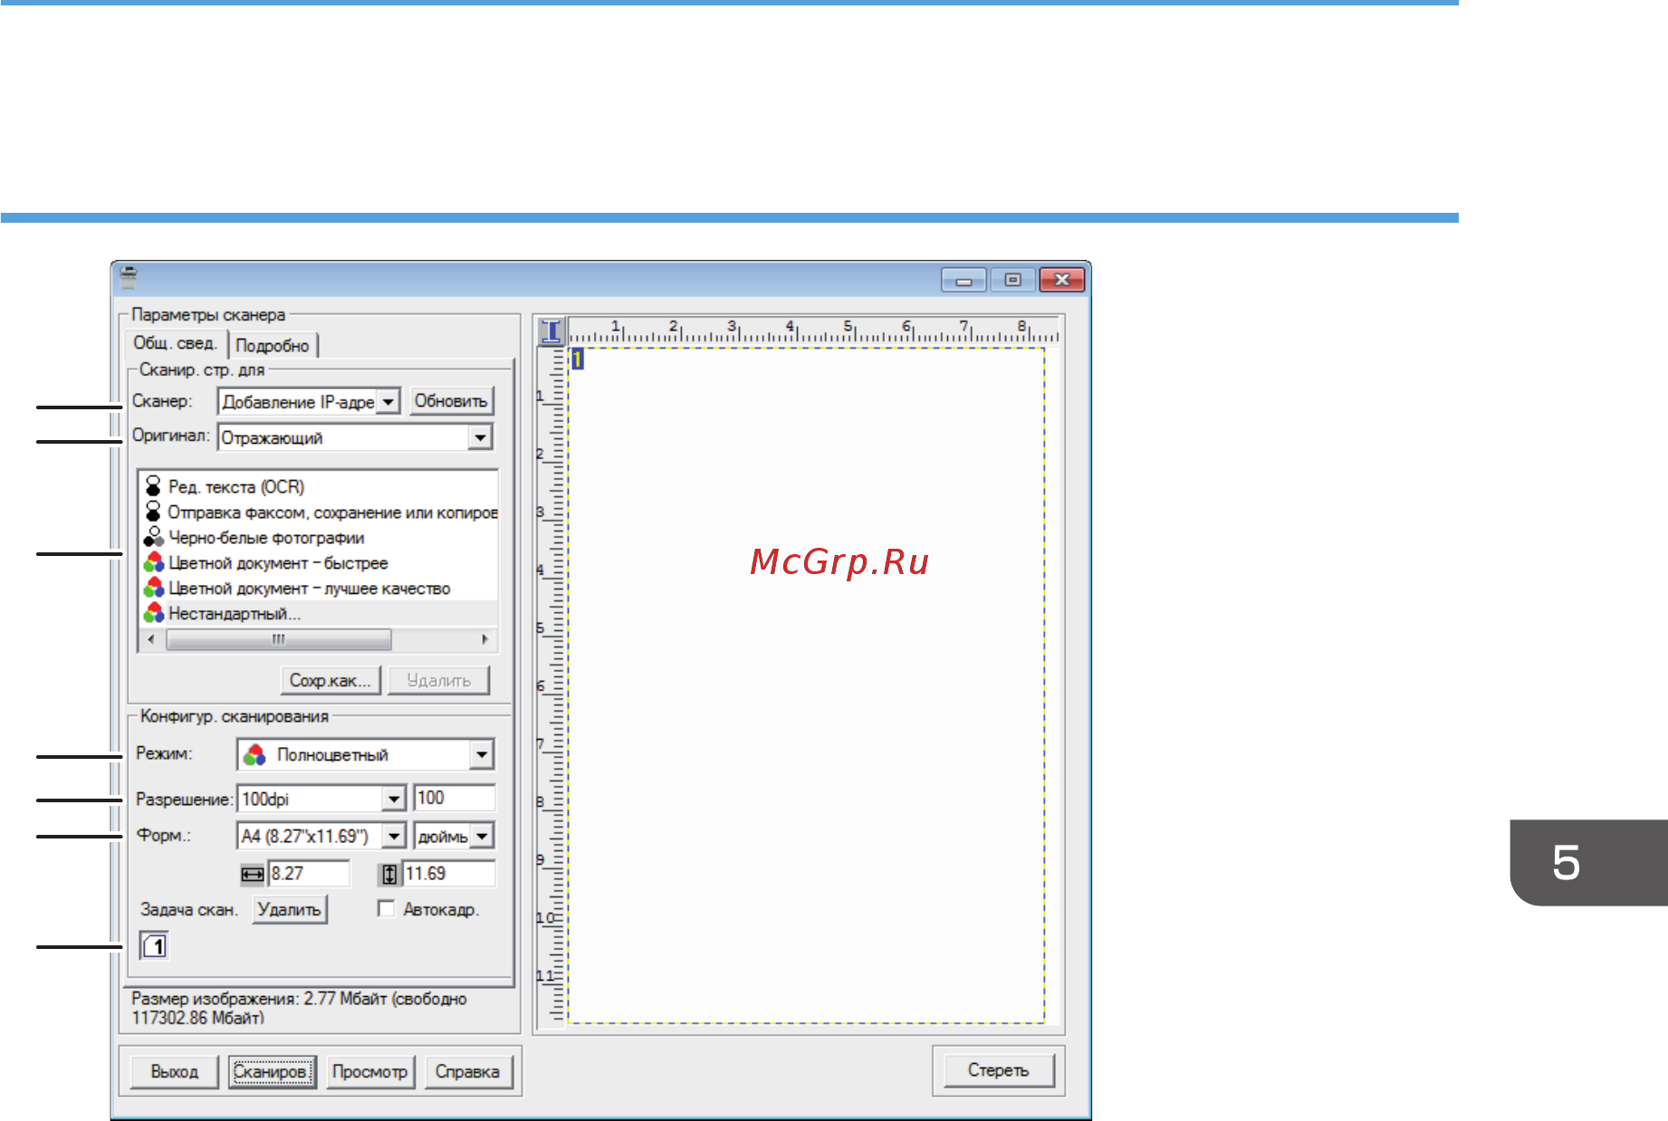Click the preset list scroll right arrow

[x=485, y=639]
